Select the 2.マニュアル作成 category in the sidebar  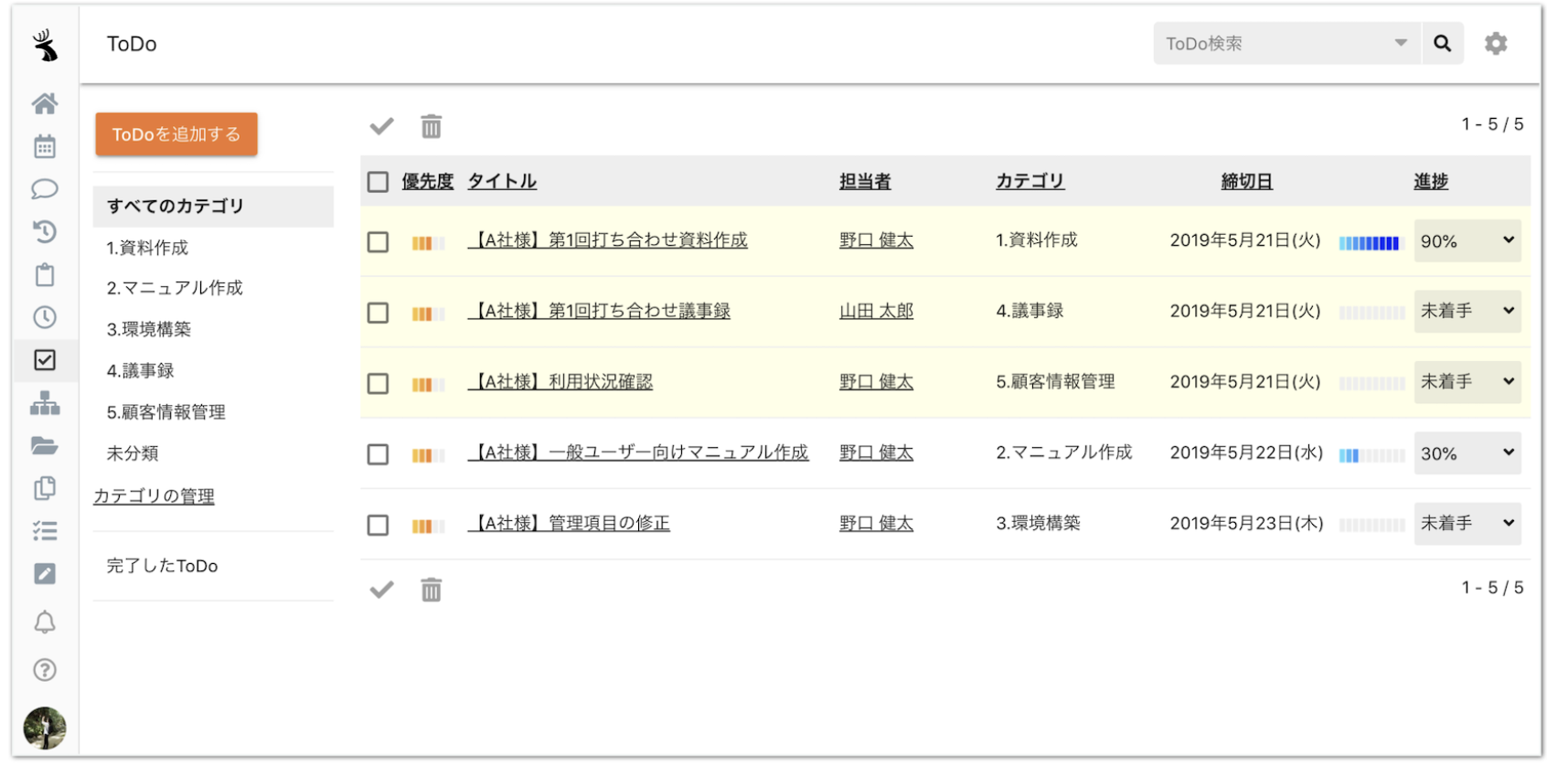click(x=175, y=288)
